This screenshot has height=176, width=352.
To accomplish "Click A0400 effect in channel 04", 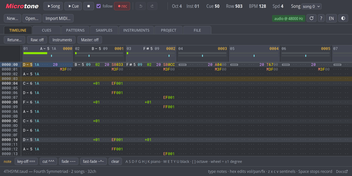I will (221, 65).
